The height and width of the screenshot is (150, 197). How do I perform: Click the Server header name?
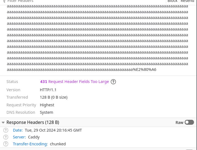tap(19, 137)
